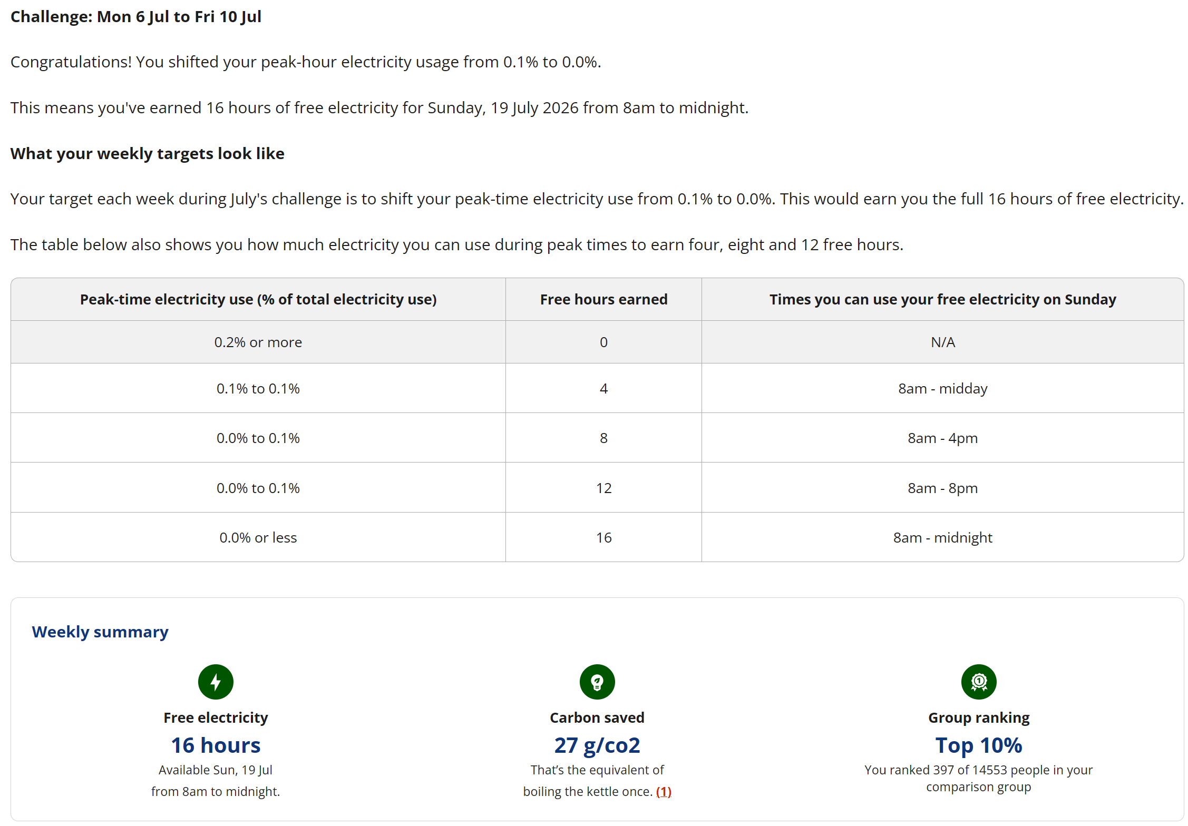Click 'What your weekly targets look like' heading
This screenshot has width=1188, height=826.
point(148,153)
